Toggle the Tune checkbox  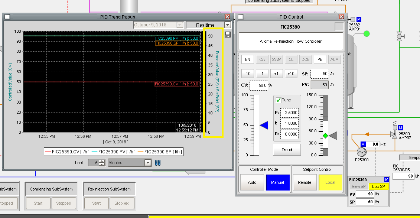(x=279, y=100)
